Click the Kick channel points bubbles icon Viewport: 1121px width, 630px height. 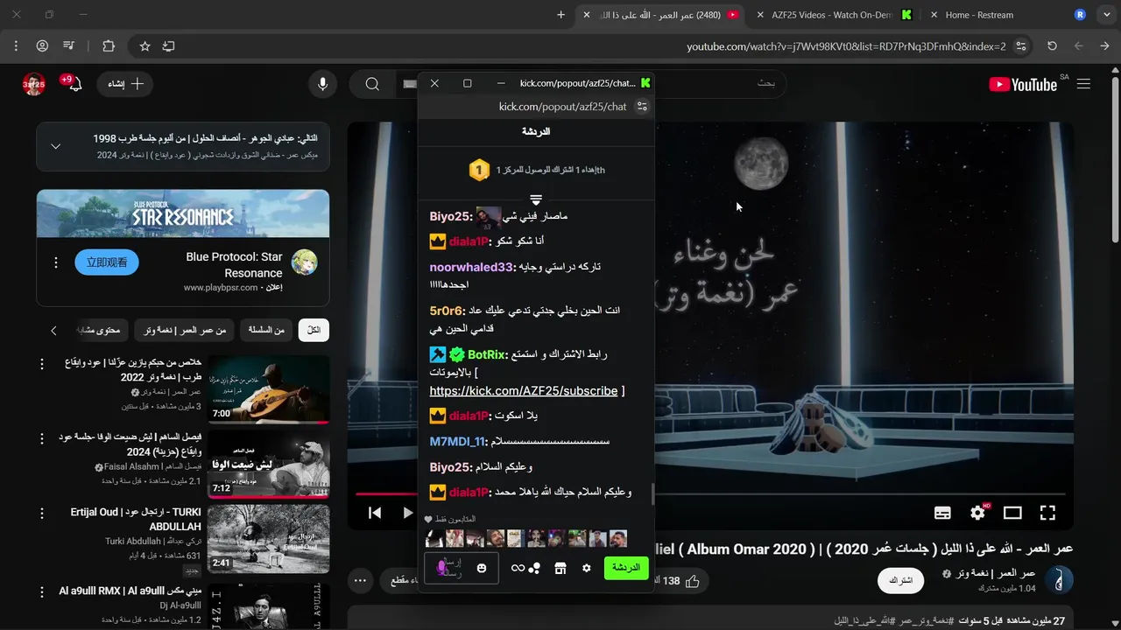534,568
